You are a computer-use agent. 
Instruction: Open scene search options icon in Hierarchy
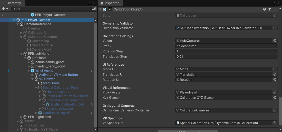point(94,9)
